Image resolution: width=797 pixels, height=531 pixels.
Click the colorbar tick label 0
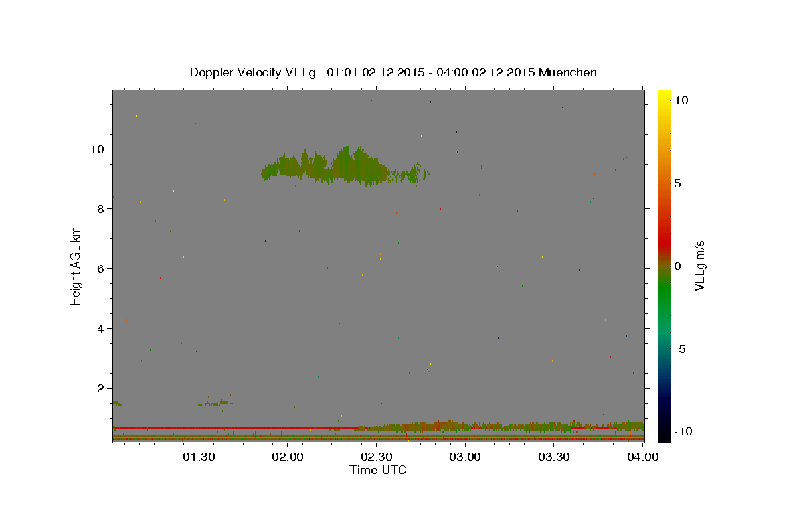[677, 266]
